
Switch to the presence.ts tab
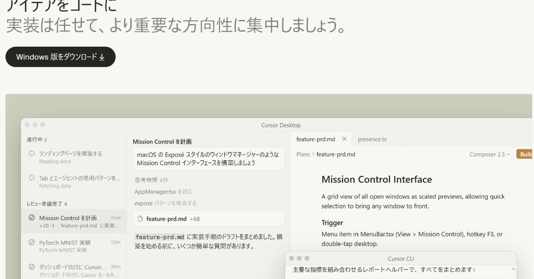pos(372,139)
